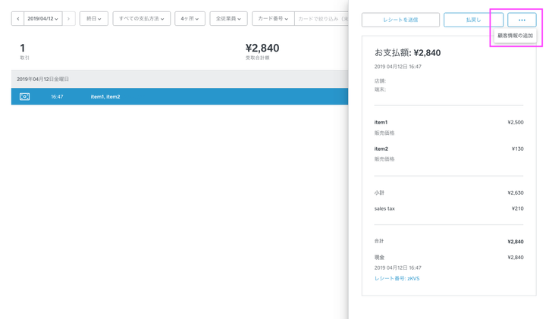Click the ¥2,840 受取合計額 total summary
This screenshot has height=319, width=549.
point(262,51)
